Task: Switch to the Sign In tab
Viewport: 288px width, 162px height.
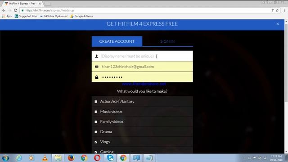Action: (x=167, y=41)
